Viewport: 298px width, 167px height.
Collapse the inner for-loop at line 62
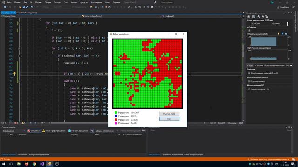[20, 48]
